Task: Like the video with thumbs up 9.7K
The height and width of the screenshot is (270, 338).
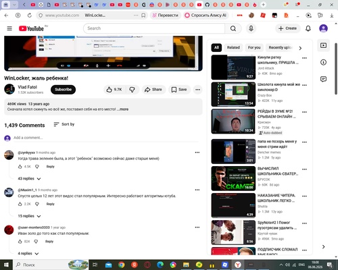Action: [x=114, y=90]
